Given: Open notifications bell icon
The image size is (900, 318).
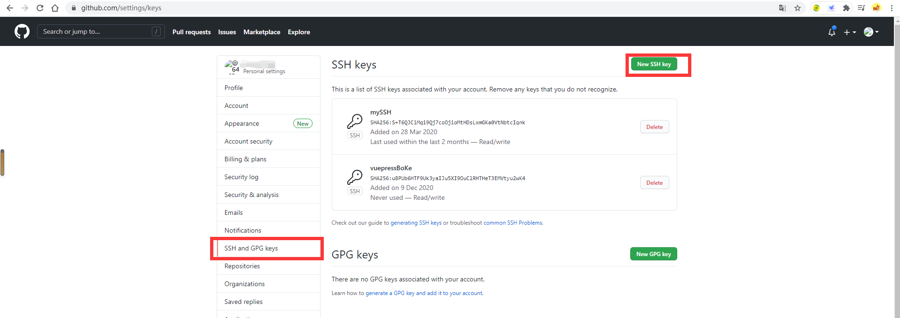Looking at the screenshot, I should [832, 32].
